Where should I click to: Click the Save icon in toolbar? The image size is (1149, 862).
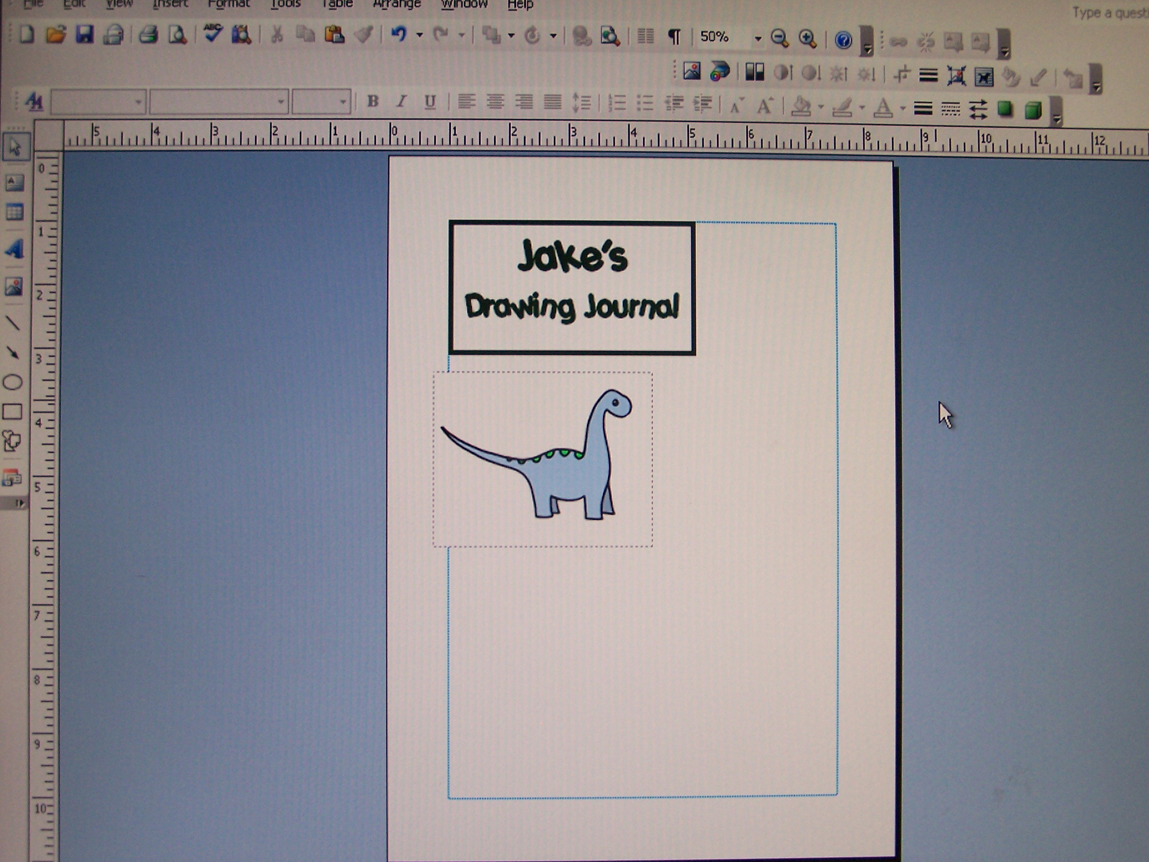[84, 35]
